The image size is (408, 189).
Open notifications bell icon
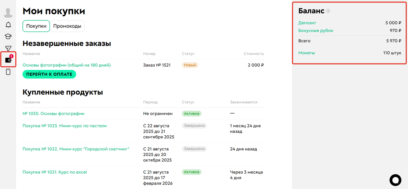[8, 25]
